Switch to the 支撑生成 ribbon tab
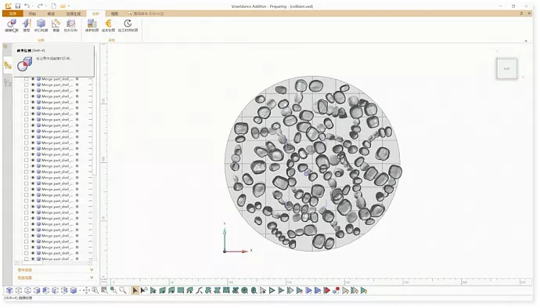 coord(73,13)
